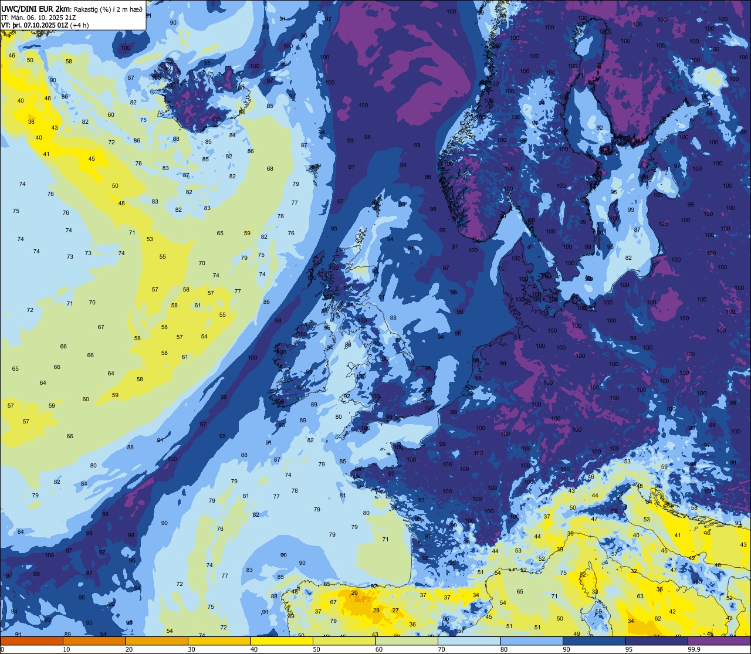Click the legend tick label 10

66,649
